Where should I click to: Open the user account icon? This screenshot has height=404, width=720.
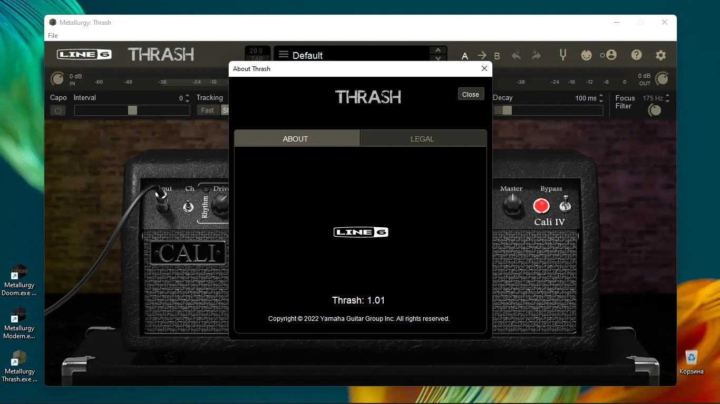pyautogui.click(x=611, y=55)
